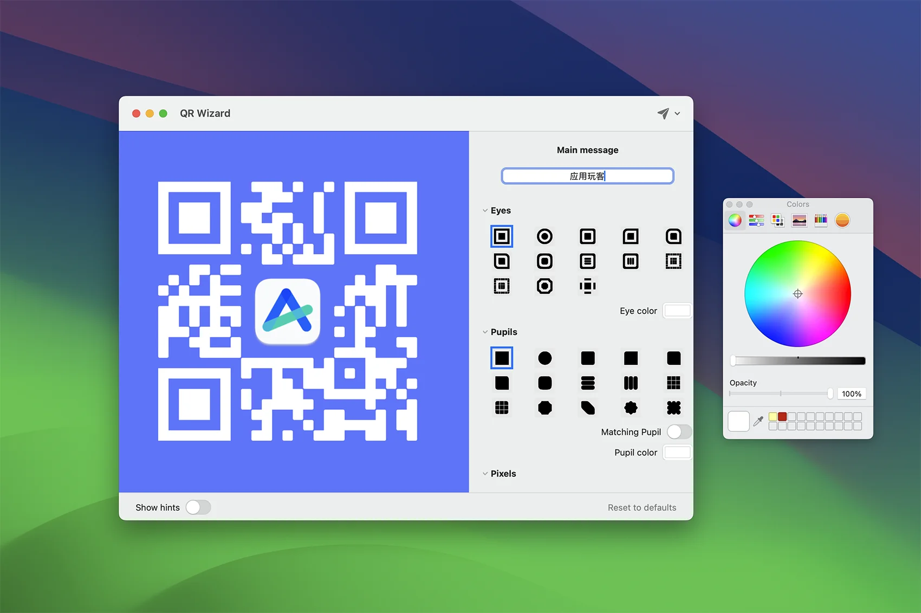Viewport: 921px width, 613px height.
Task: Click the QR code preview image
Action: point(288,311)
